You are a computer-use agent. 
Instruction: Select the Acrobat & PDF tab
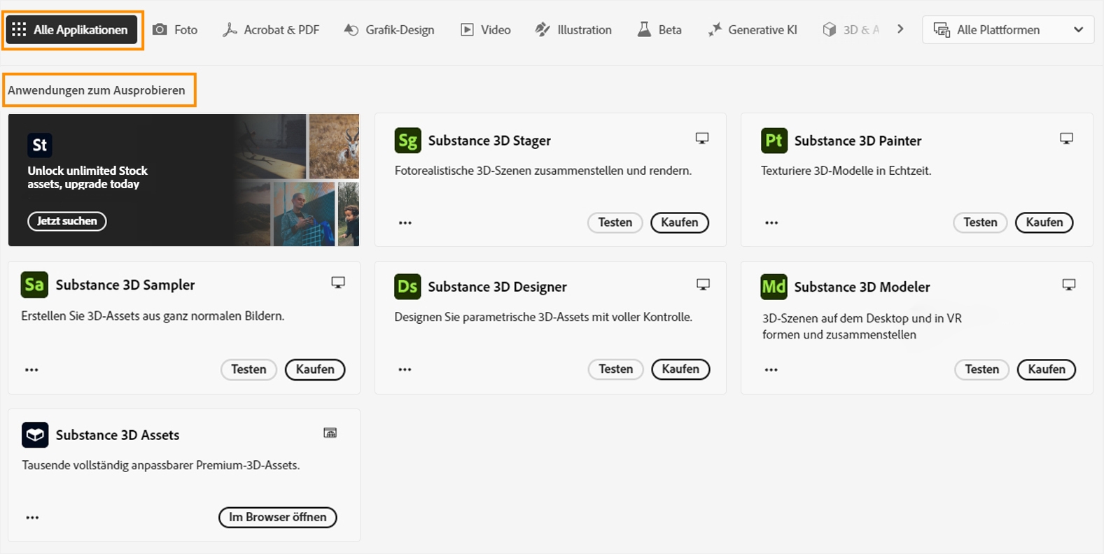pyautogui.click(x=270, y=29)
